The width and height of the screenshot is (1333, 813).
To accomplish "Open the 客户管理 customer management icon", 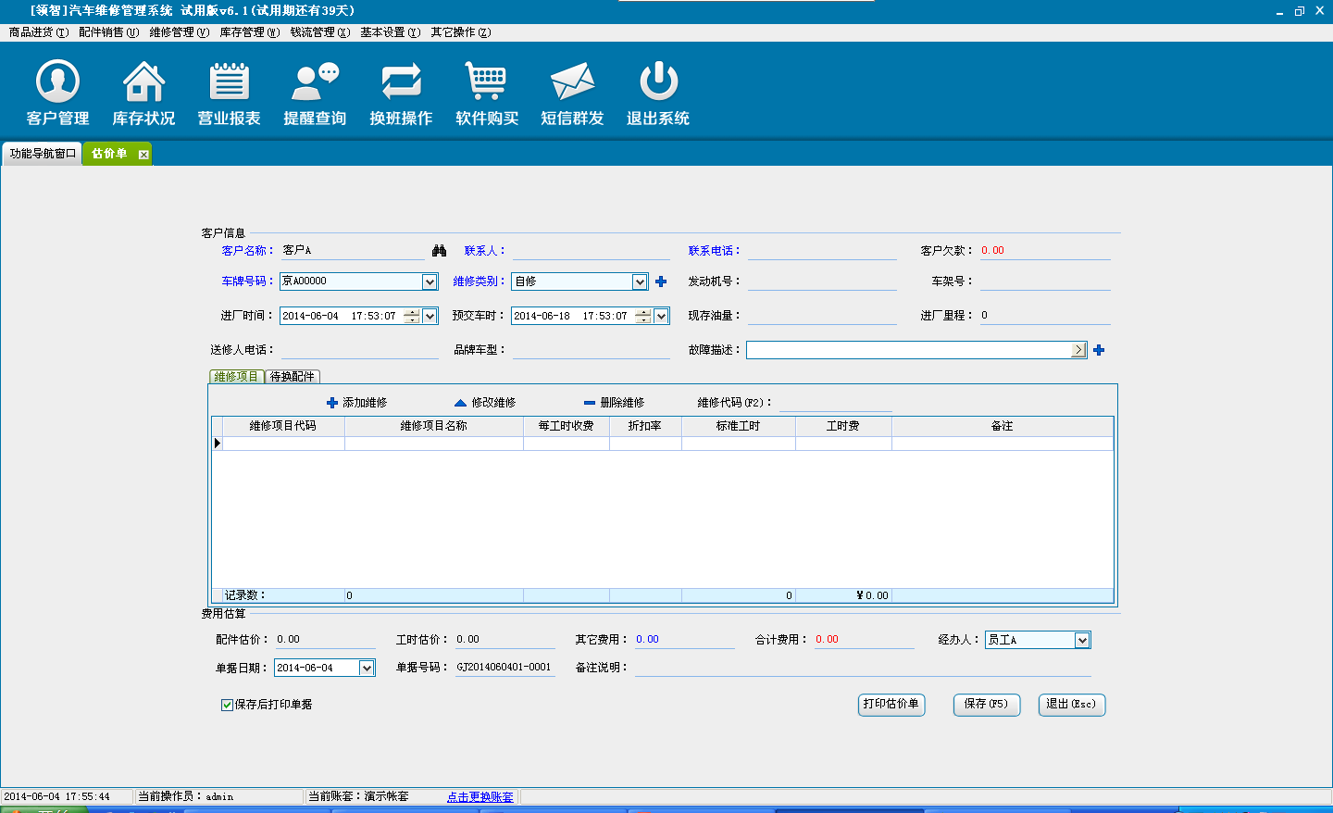I will pos(57,82).
